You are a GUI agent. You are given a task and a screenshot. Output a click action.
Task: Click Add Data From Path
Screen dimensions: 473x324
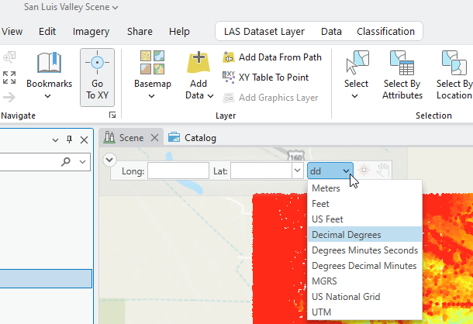coord(272,57)
